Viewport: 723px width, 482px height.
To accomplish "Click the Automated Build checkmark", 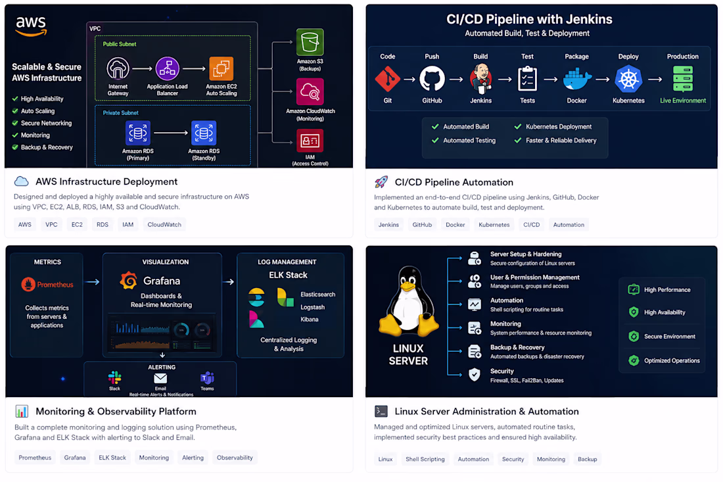I will coord(435,126).
